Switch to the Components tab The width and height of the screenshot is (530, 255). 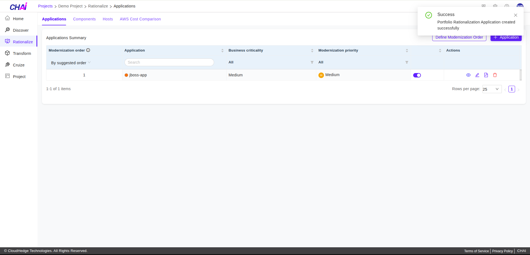pos(84,19)
